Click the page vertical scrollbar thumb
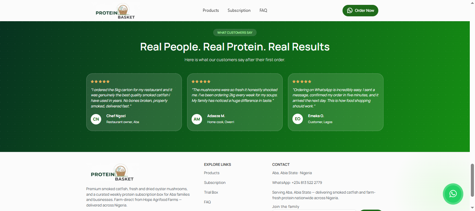 click(x=472, y=180)
